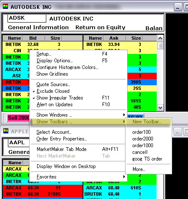Click the AAPL symbol input field
Screen dimensions: 188x199
click(19, 143)
